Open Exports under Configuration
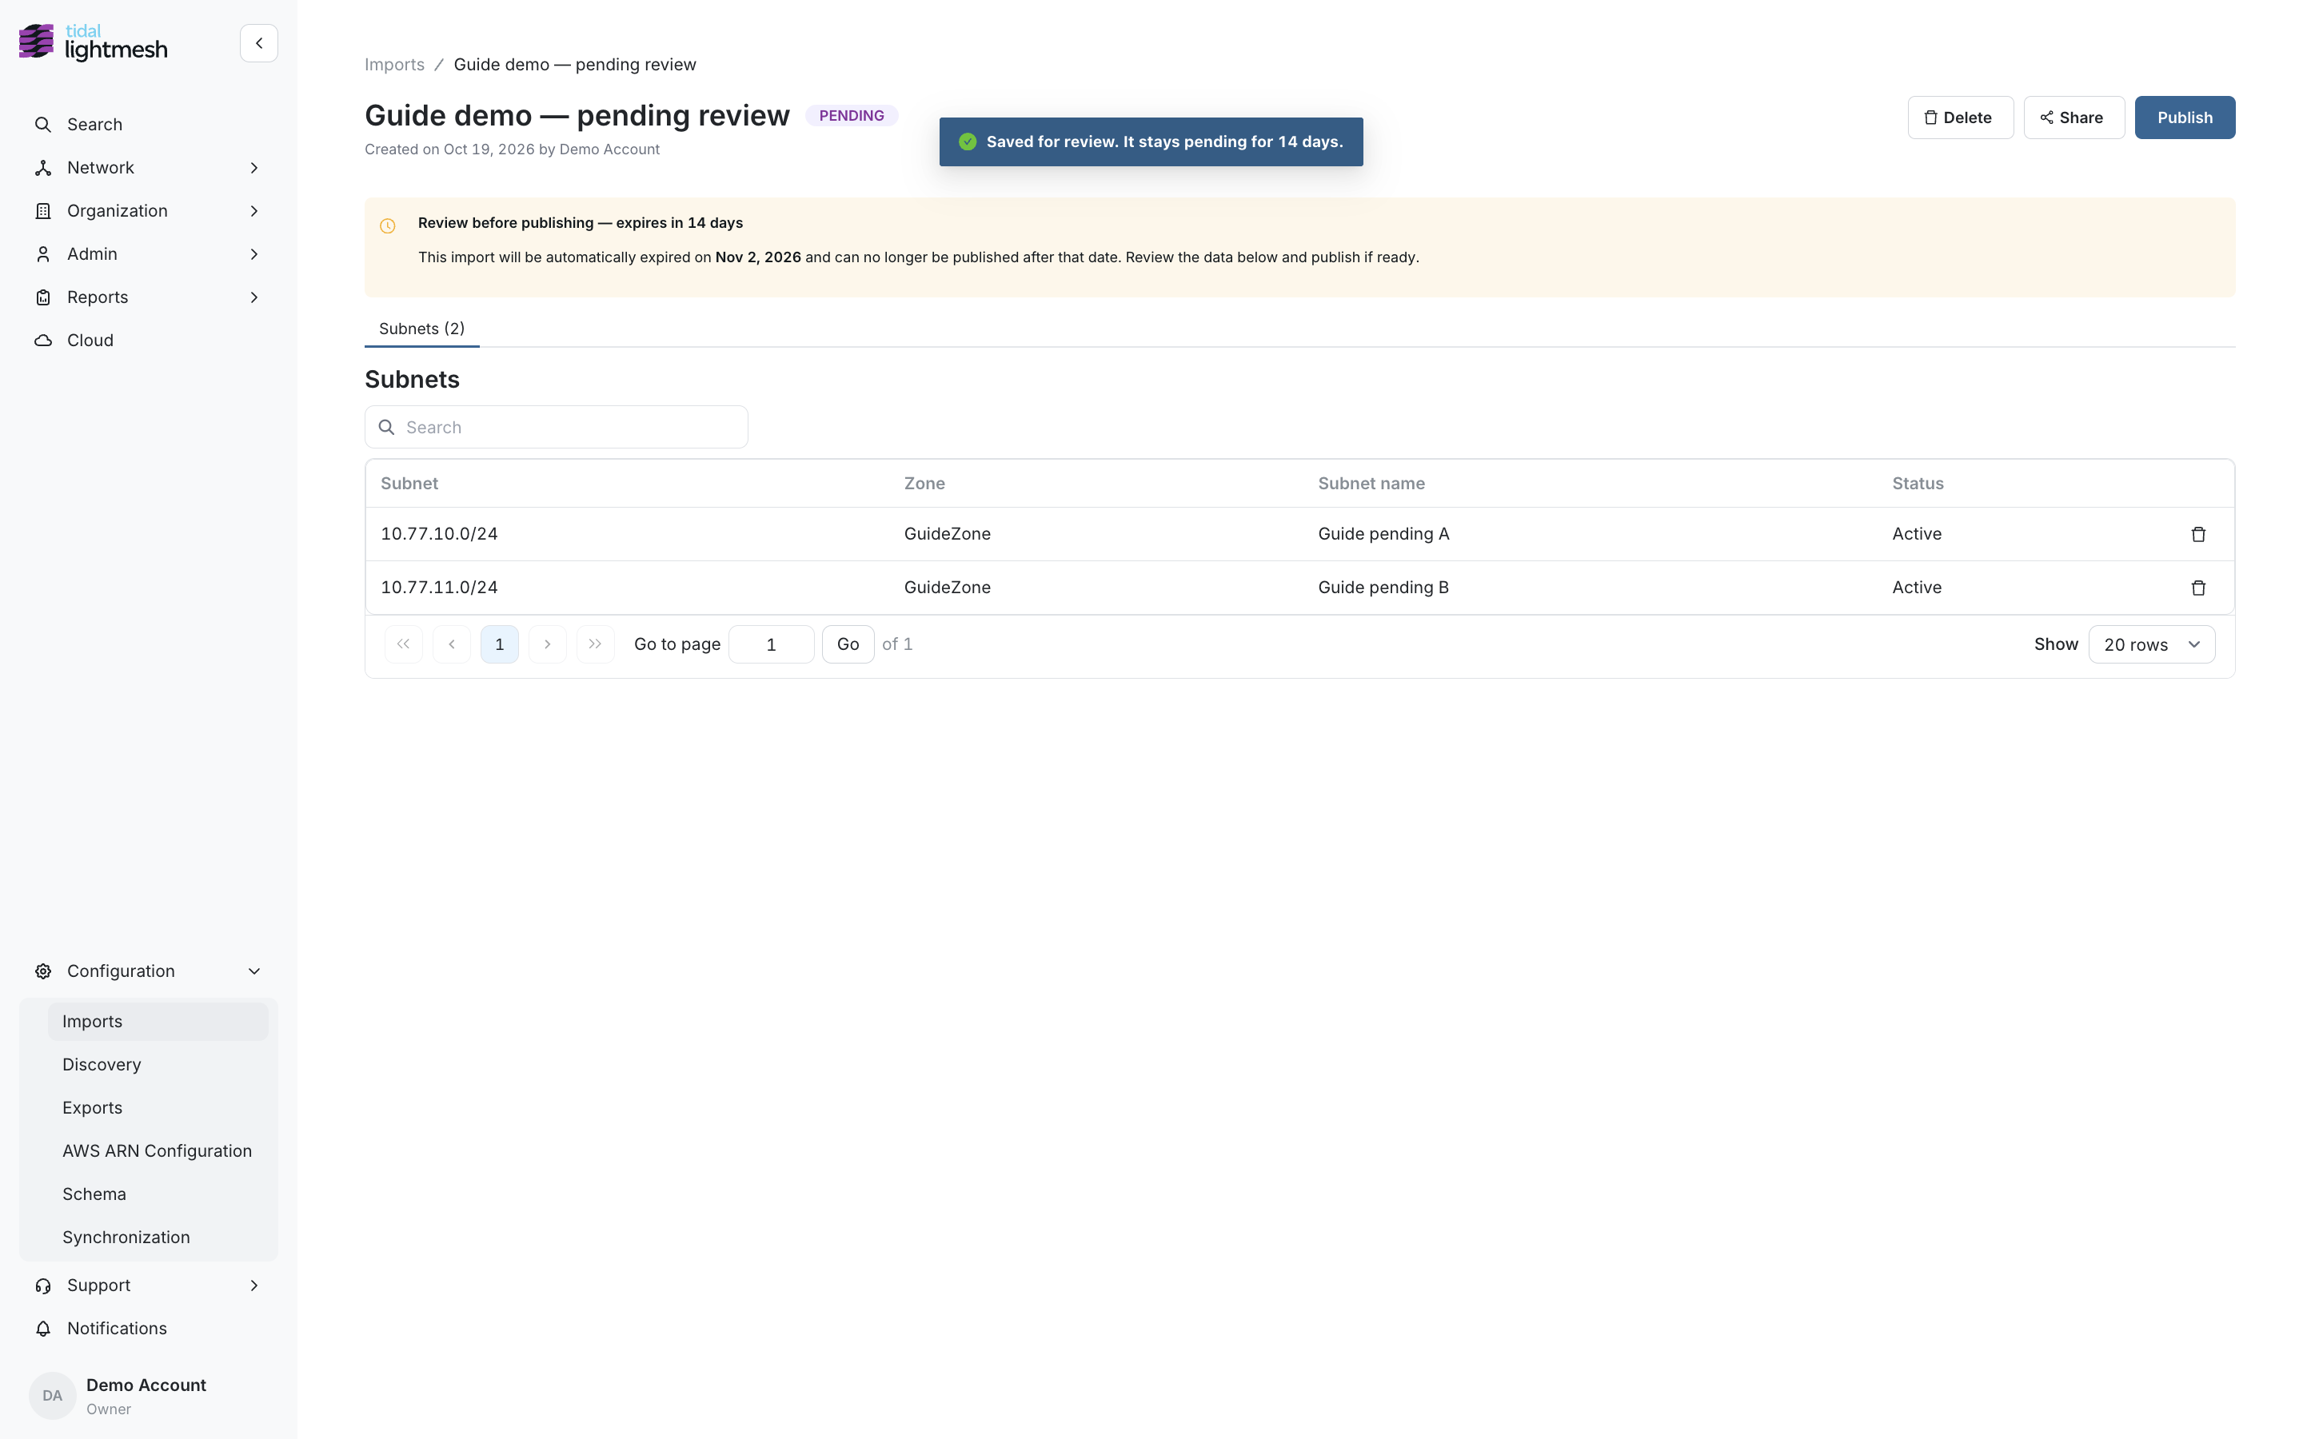Viewport: 2303px width, 1439px height. 158,1108
